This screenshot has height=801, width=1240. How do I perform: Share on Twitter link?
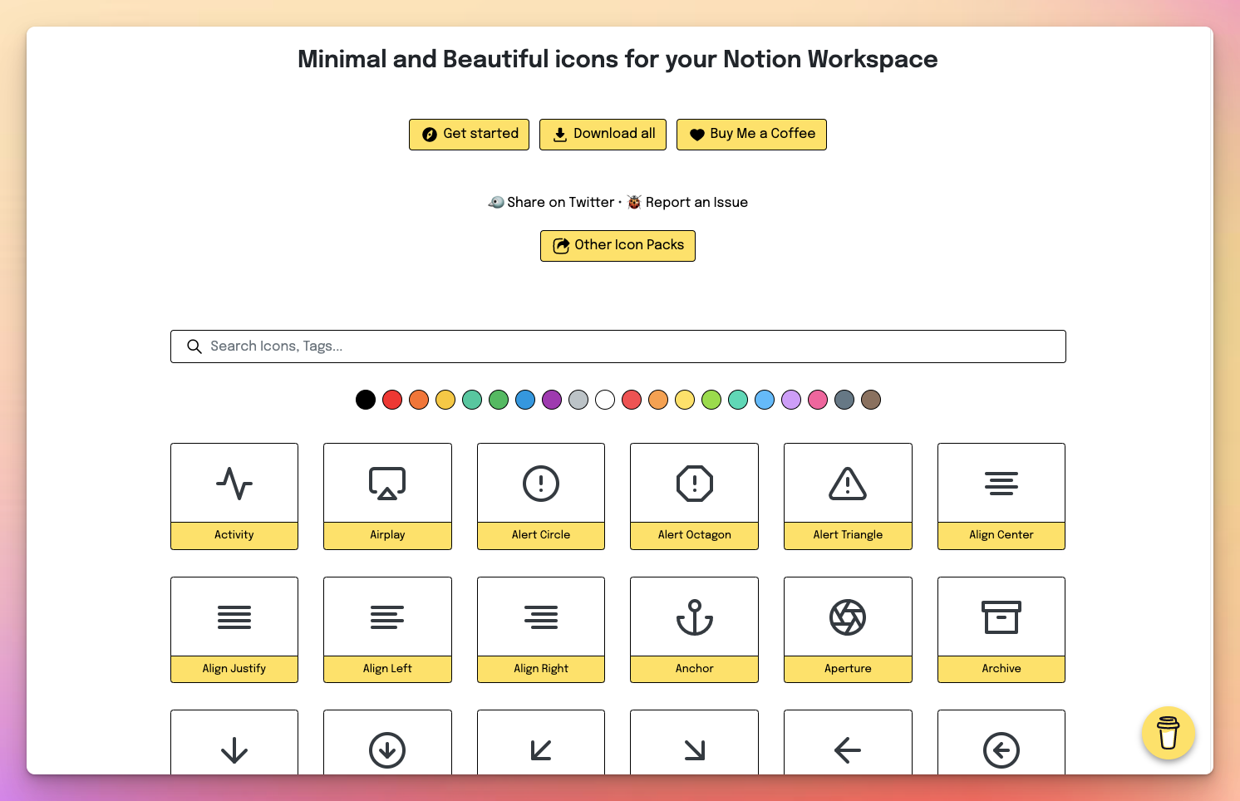click(551, 202)
